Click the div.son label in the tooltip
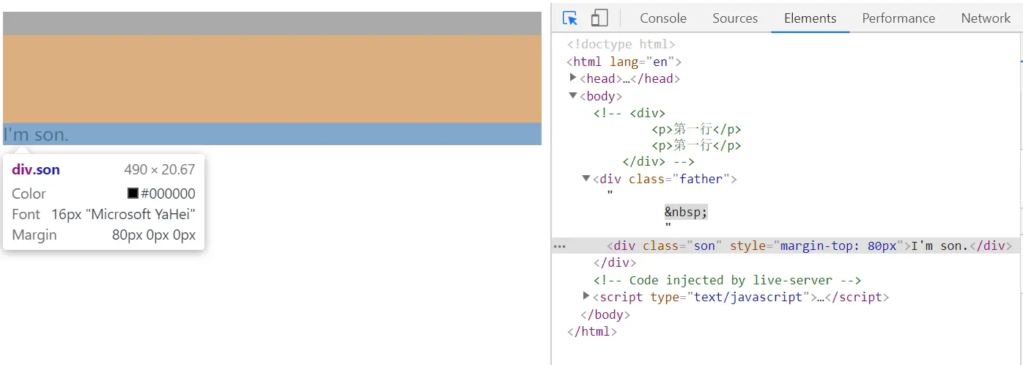 click(36, 169)
